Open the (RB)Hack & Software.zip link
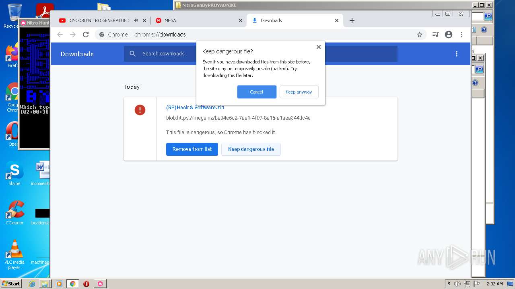This screenshot has height=289, width=515. (195, 107)
